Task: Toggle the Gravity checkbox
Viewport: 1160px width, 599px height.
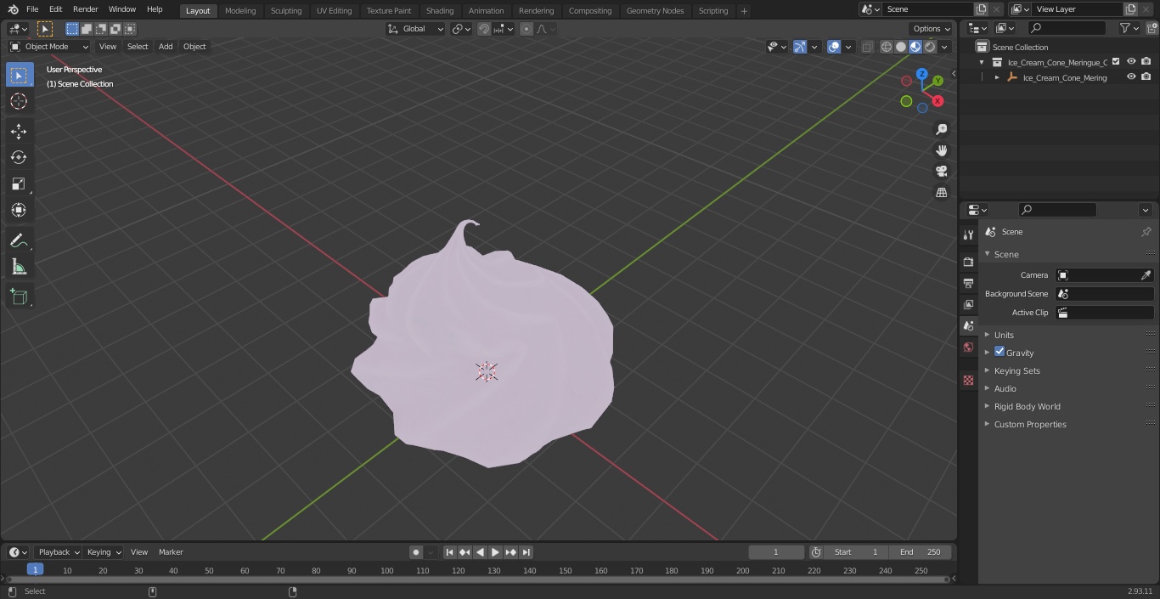Action: coord(1000,352)
